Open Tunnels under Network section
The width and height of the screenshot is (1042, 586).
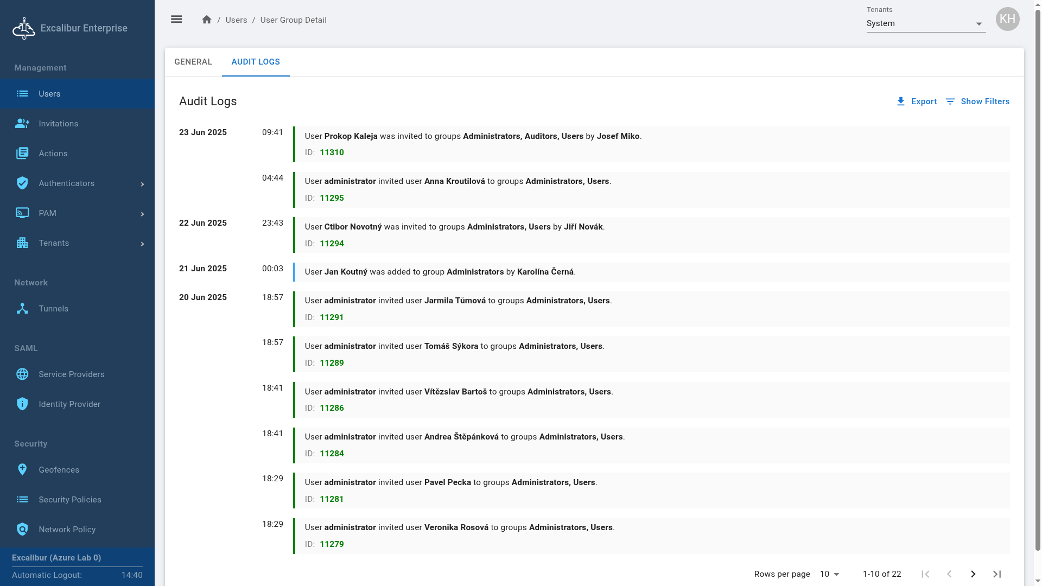pos(53,309)
